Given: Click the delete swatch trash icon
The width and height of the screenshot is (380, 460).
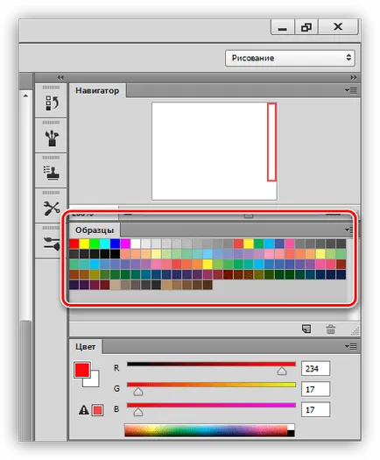Looking at the screenshot, I should pyautogui.click(x=330, y=329).
